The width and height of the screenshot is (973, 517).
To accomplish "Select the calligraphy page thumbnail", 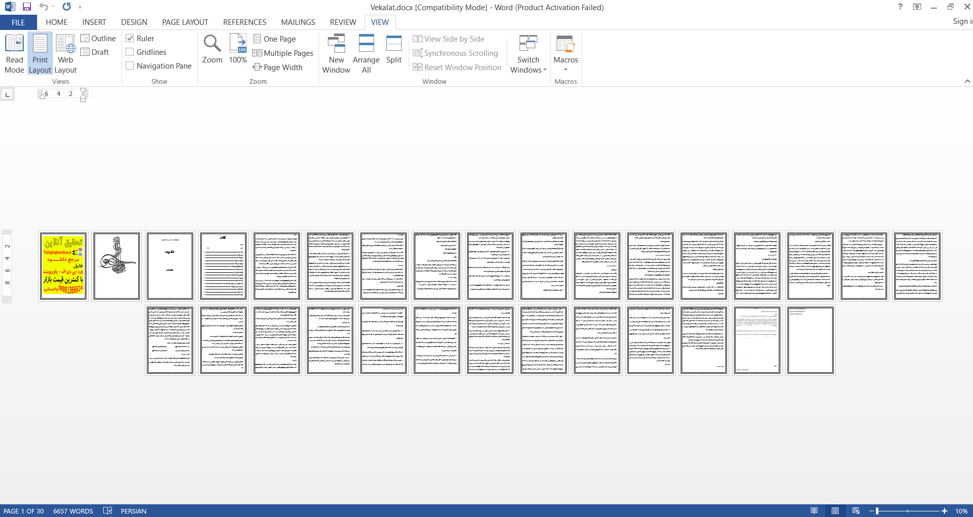I will click(116, 266).
